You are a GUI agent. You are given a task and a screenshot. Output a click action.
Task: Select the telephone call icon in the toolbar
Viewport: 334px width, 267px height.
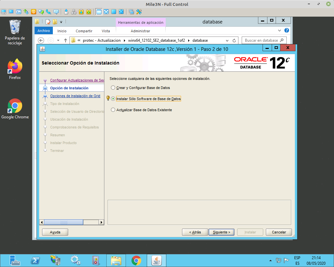click(49, 12)
